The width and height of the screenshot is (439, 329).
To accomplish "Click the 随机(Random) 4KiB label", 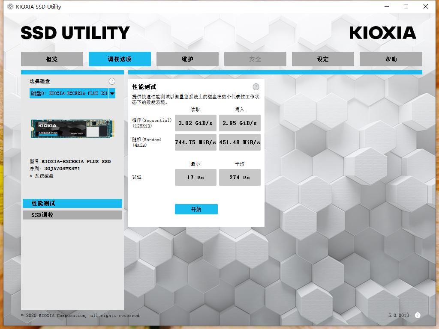I will click(147, 142).
